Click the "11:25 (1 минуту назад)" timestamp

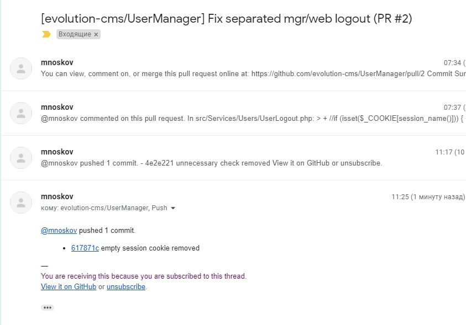[428, 196]
